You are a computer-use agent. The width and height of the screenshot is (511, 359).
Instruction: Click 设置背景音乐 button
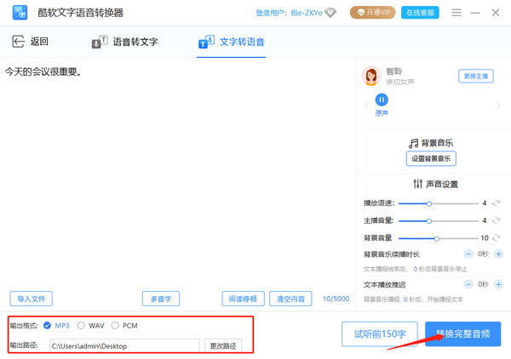(x=431, y=158)
